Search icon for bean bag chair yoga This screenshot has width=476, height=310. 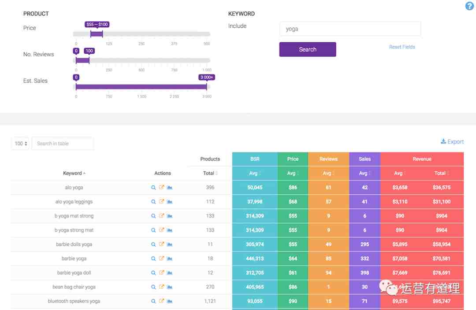click(153, 287)
